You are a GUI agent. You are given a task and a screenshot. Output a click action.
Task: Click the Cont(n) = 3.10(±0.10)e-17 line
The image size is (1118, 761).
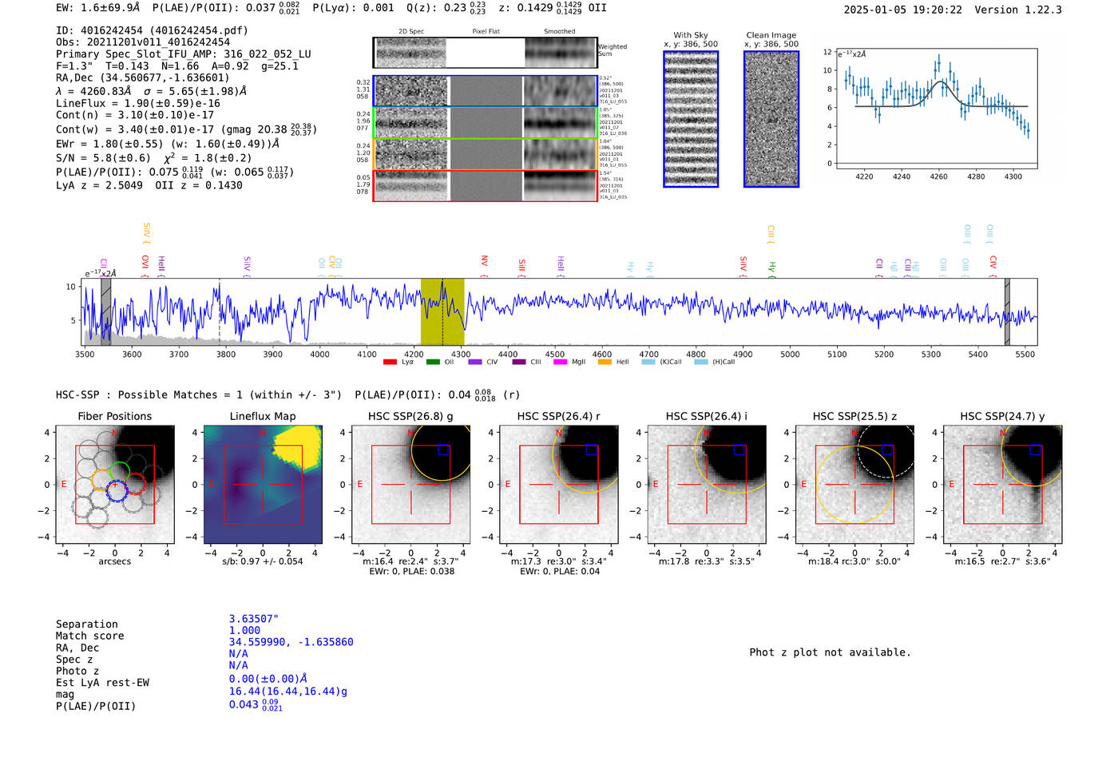[135, 115]
